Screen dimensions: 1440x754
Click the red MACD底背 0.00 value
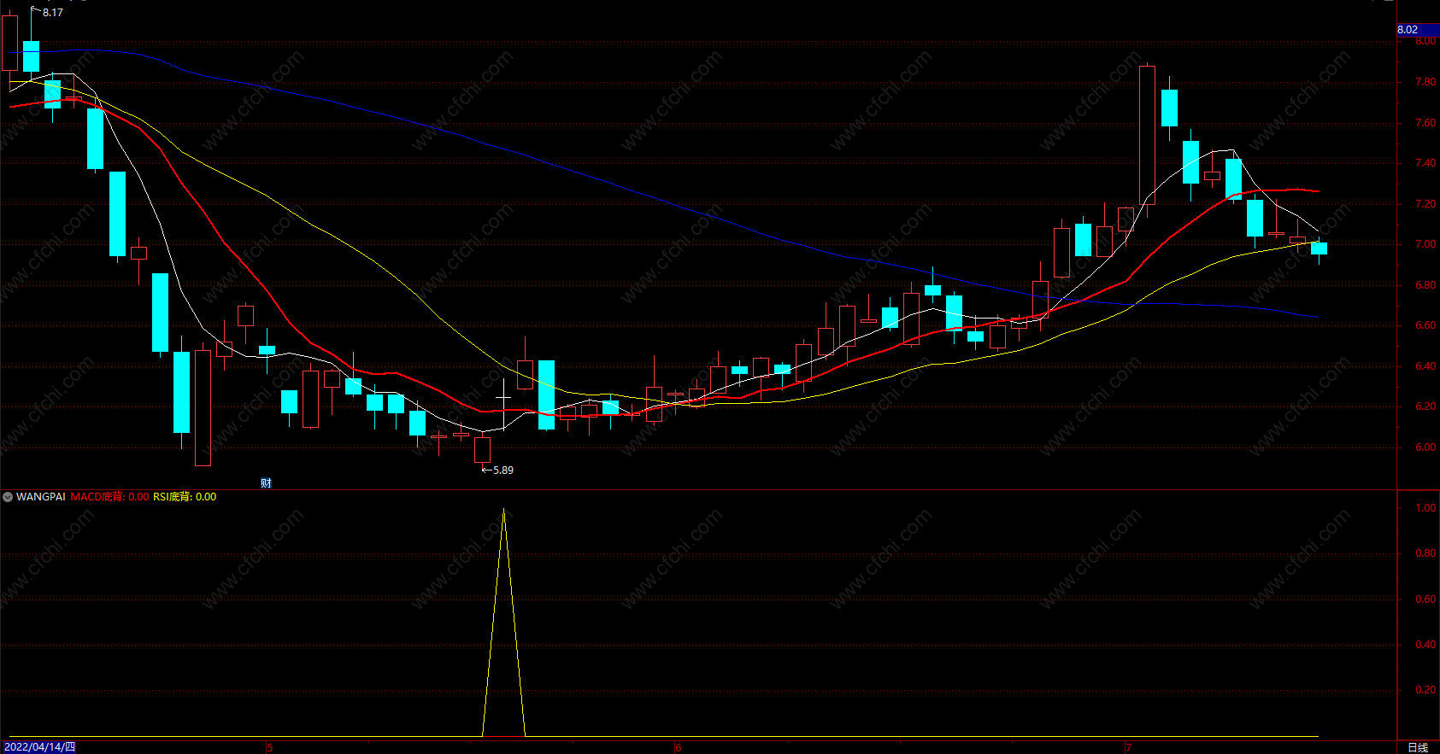(109, 497)
